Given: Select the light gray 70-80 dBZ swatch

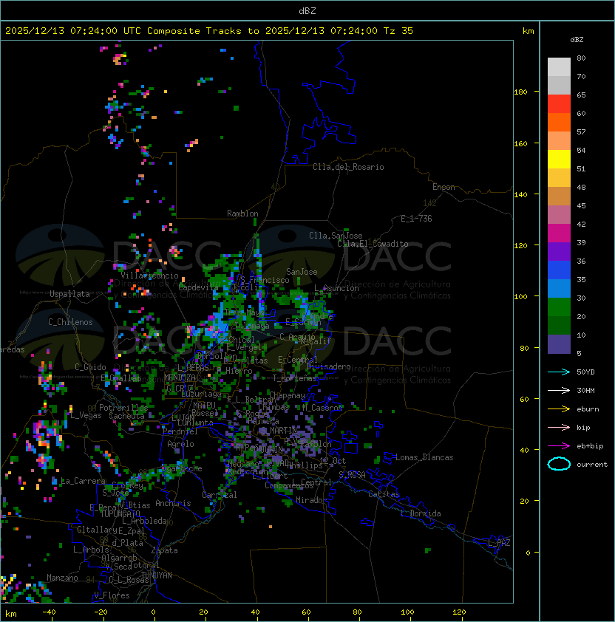Looking at the screenshot, I should tap(559, 66).
